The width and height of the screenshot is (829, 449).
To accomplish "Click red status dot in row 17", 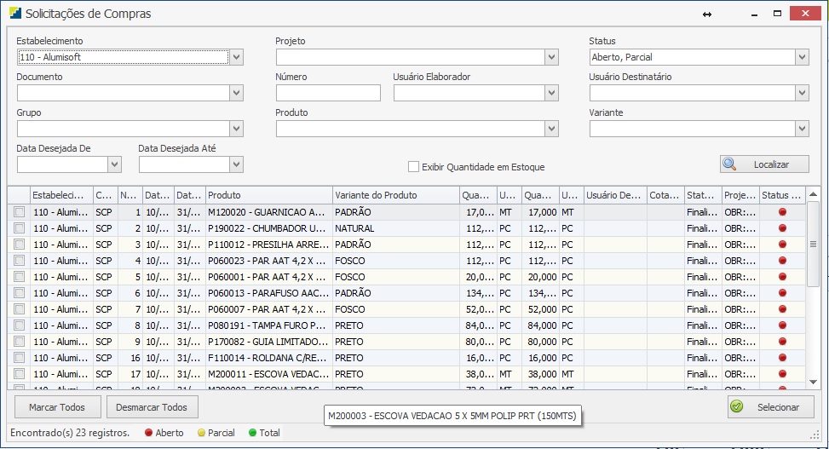I will 782,374.
